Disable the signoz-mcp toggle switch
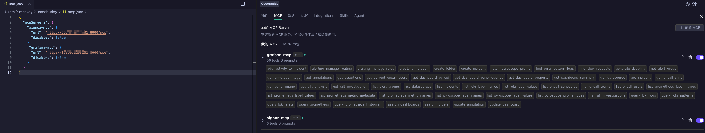 pos(700,120)
